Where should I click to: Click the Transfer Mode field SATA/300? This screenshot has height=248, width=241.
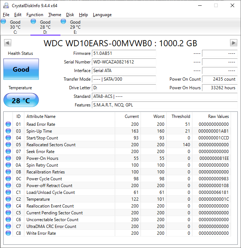tap(124, 79)
